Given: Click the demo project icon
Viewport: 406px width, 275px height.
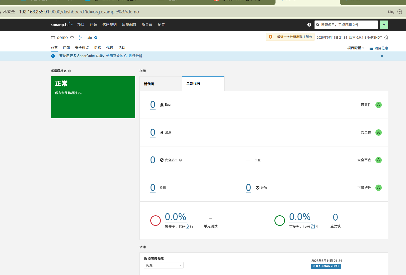Looking at the screenshot, I should pyautogui.click(x=53, y=38).
